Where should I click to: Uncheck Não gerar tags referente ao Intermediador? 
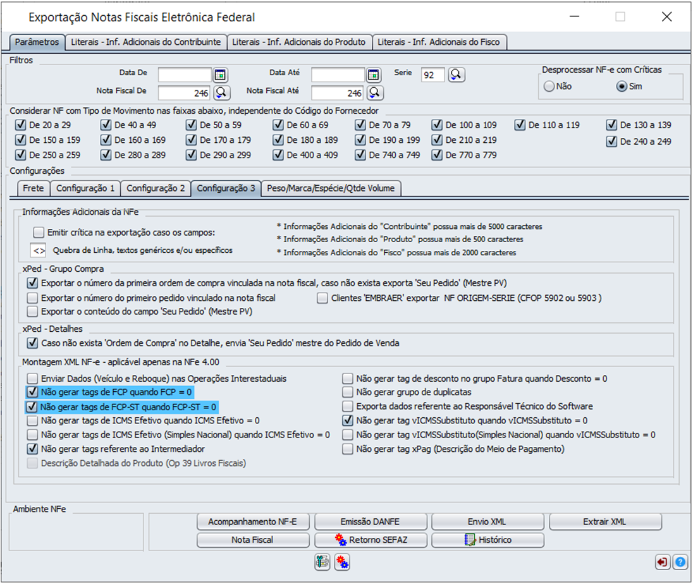click(32, 449)
